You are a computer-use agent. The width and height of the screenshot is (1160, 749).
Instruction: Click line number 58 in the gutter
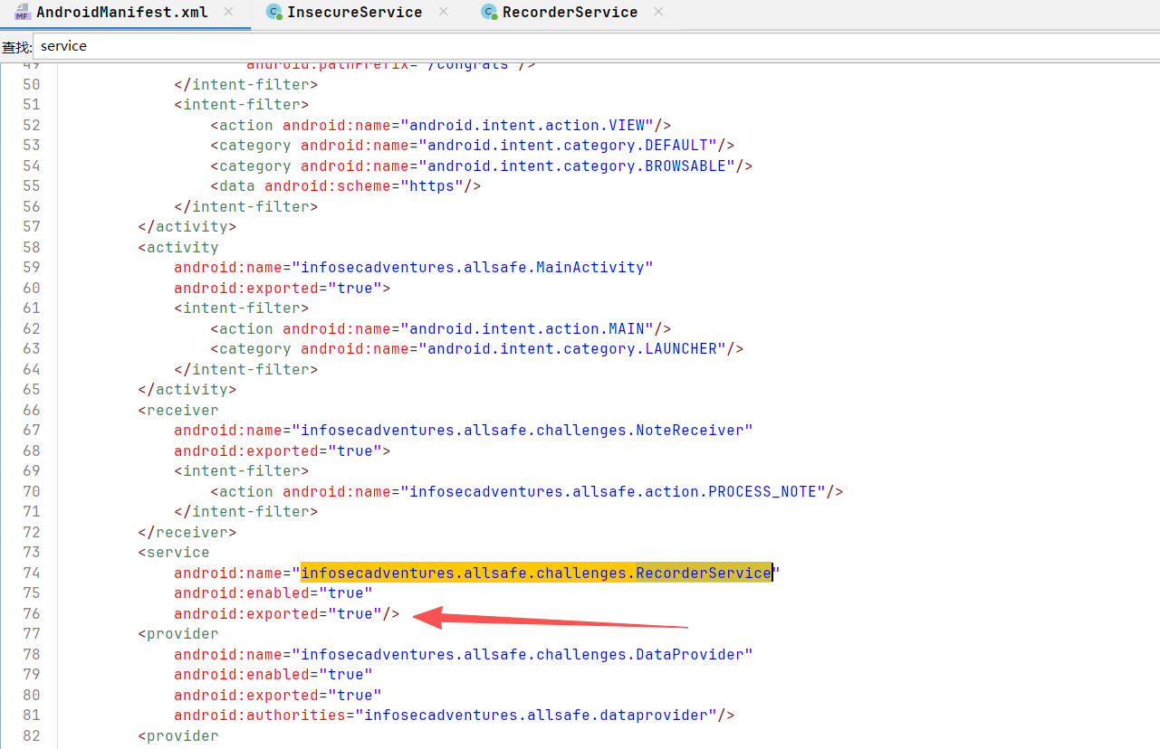coord(32,247)
